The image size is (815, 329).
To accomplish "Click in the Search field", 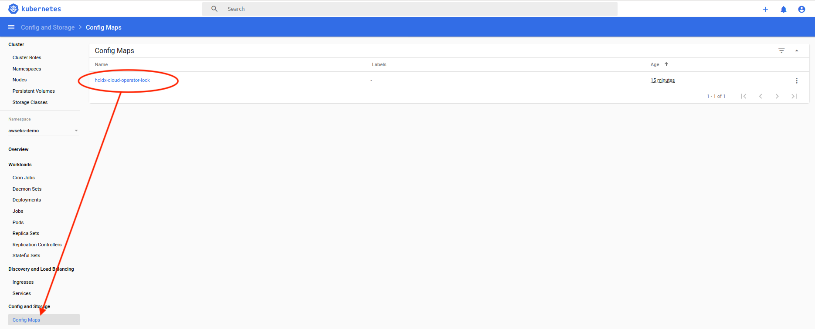I will tap(410, 9).
